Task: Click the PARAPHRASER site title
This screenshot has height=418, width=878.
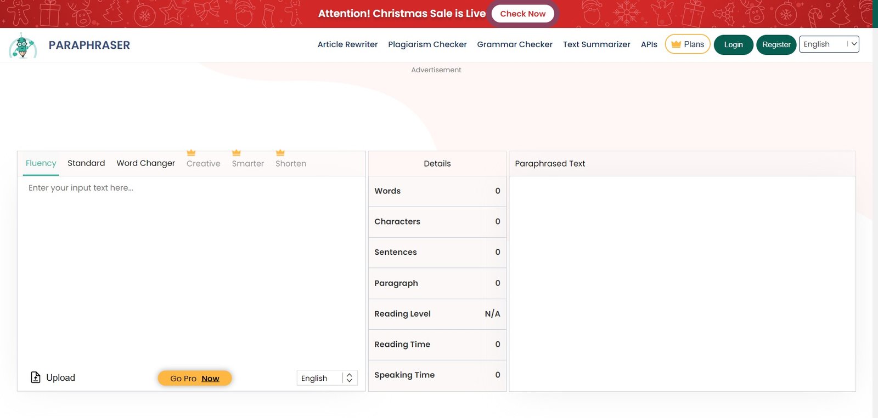Action: tap(89, 45)
